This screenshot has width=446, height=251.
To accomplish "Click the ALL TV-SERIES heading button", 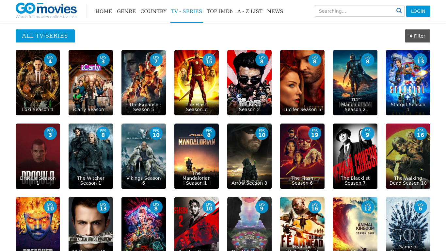I will tap(45, 36).
